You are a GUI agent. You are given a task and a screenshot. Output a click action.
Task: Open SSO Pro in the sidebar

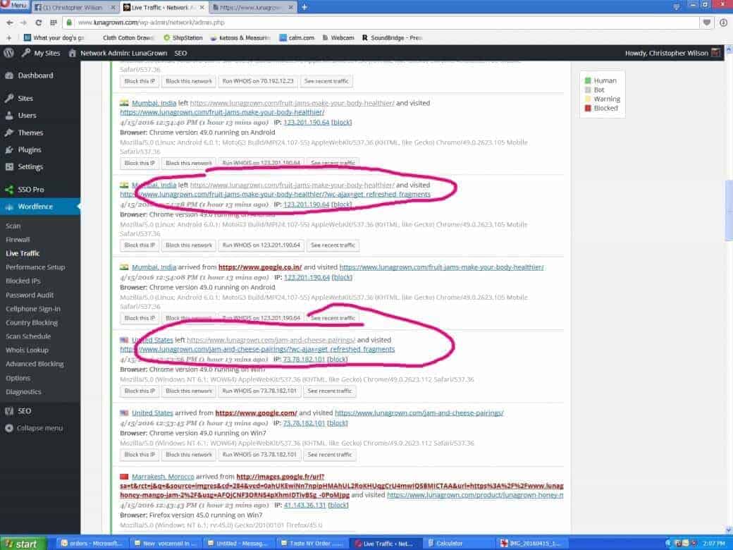click(x=31, y=190)
